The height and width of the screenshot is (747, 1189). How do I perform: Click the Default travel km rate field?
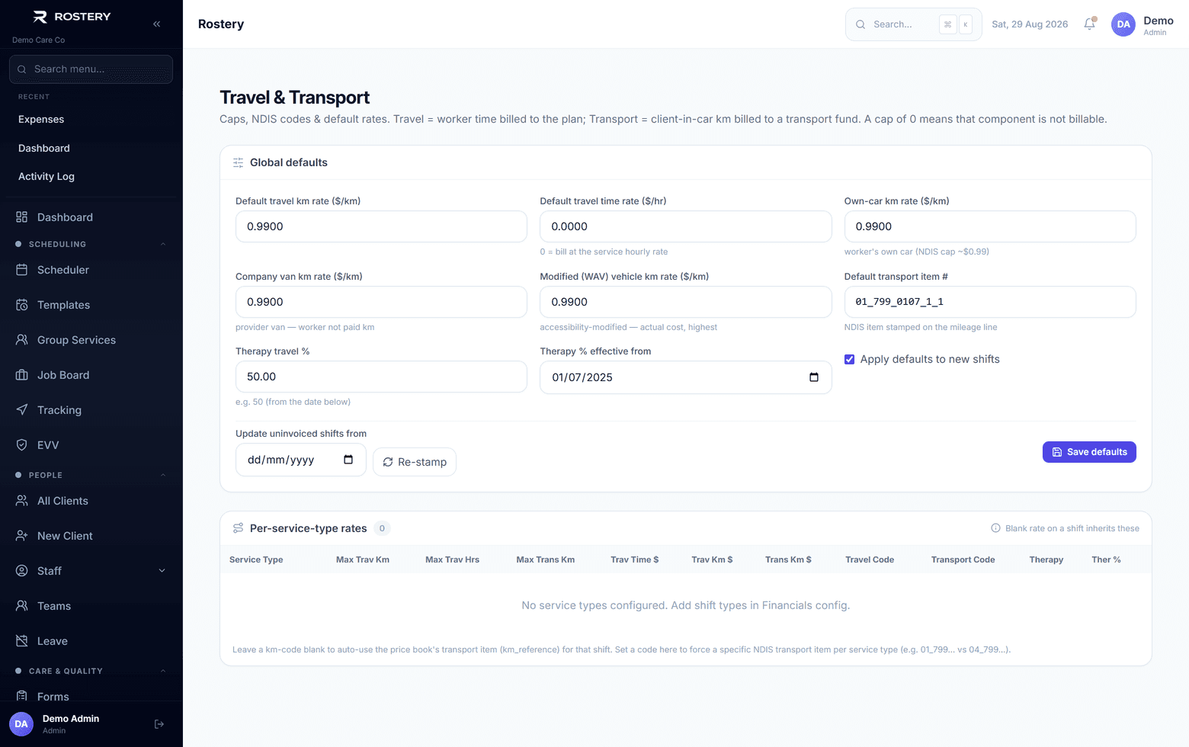pos(381,226)
